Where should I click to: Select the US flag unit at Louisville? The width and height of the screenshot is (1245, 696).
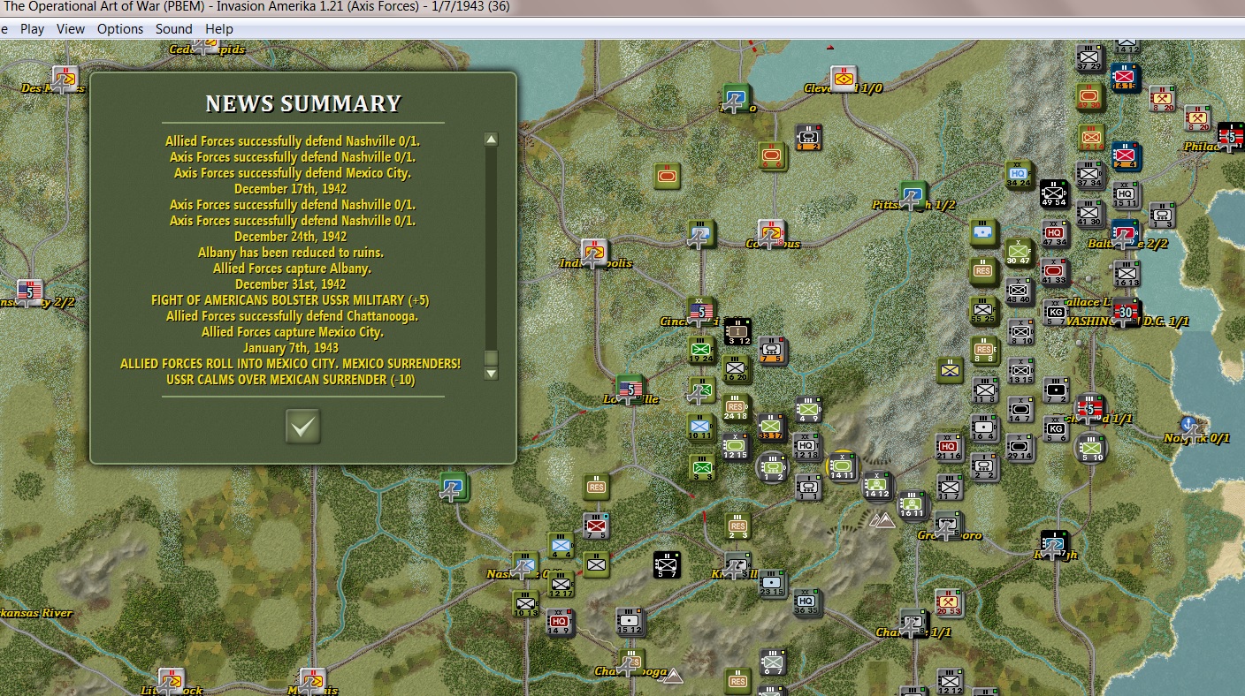click(630, 390)
